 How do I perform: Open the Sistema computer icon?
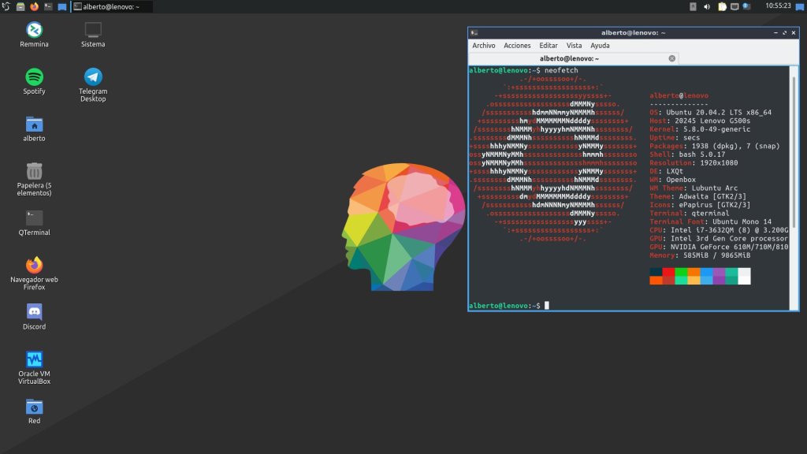click(93, 30)
